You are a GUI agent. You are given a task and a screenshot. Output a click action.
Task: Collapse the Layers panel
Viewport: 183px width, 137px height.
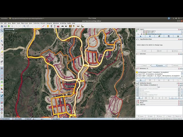pyautogui.click(x=137, y=29)
